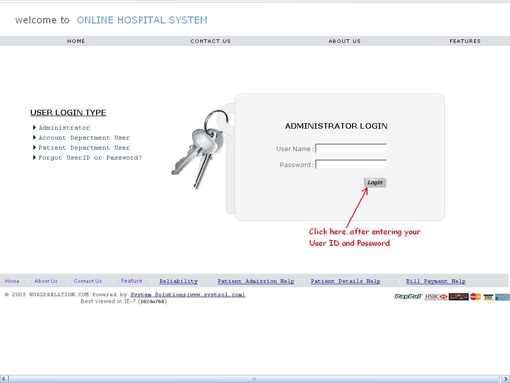The width and height of the screenshot is (510, 383).
Task: Open Patient Admission Help link
Action: pos(256,281)
